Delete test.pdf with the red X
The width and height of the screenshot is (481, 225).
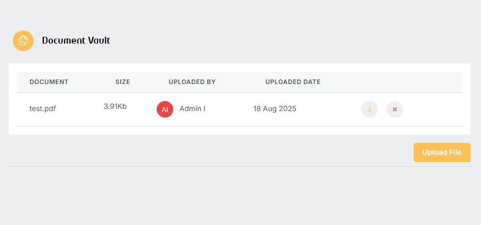(395, 109)
